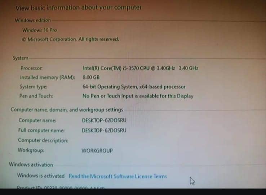
Task: Click the 'Computer name:' label
Action: tap(37, 120)
